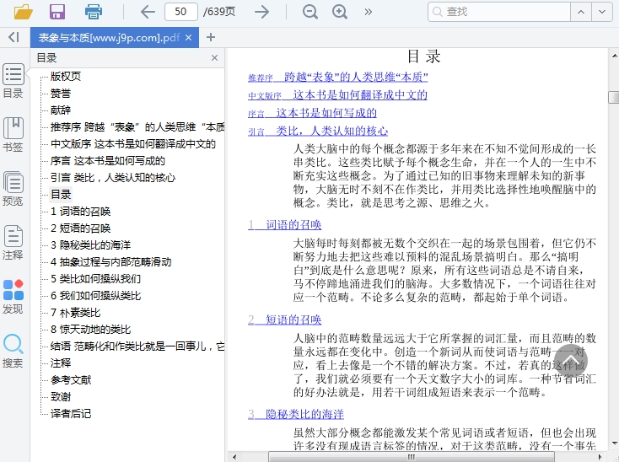Click the 查找 search input field

pos(498,12)
